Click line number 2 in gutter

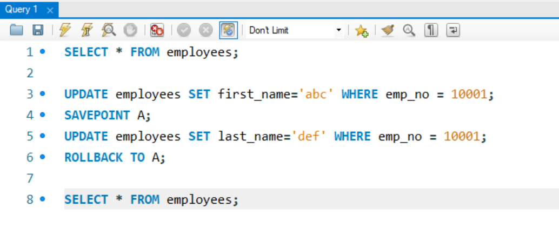pos(30,73)
